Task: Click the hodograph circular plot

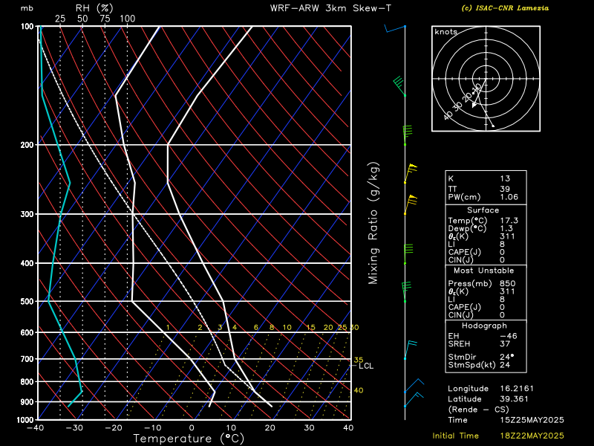Action: point(486,79)
